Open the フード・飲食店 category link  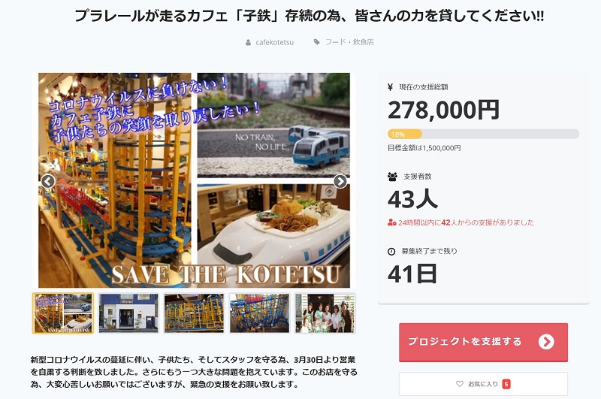349,42
